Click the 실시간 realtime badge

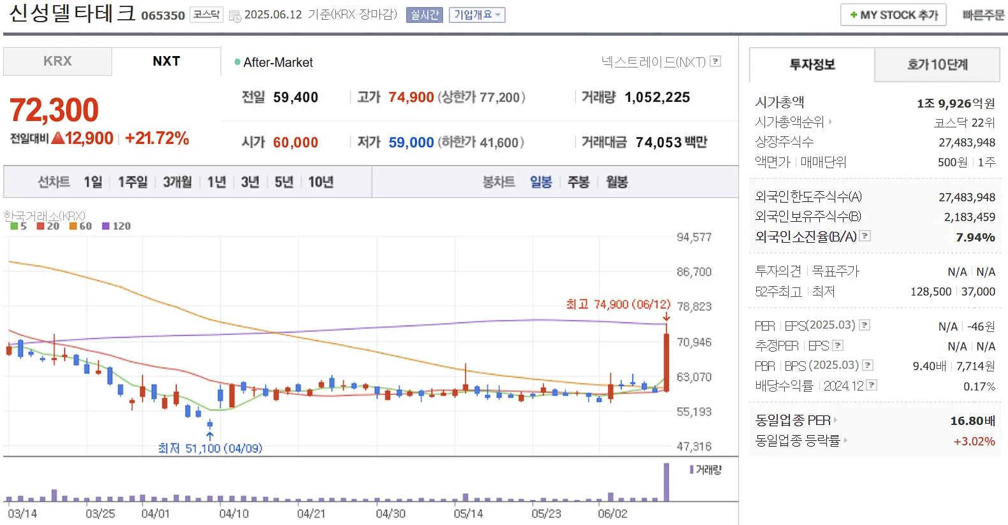425,15
